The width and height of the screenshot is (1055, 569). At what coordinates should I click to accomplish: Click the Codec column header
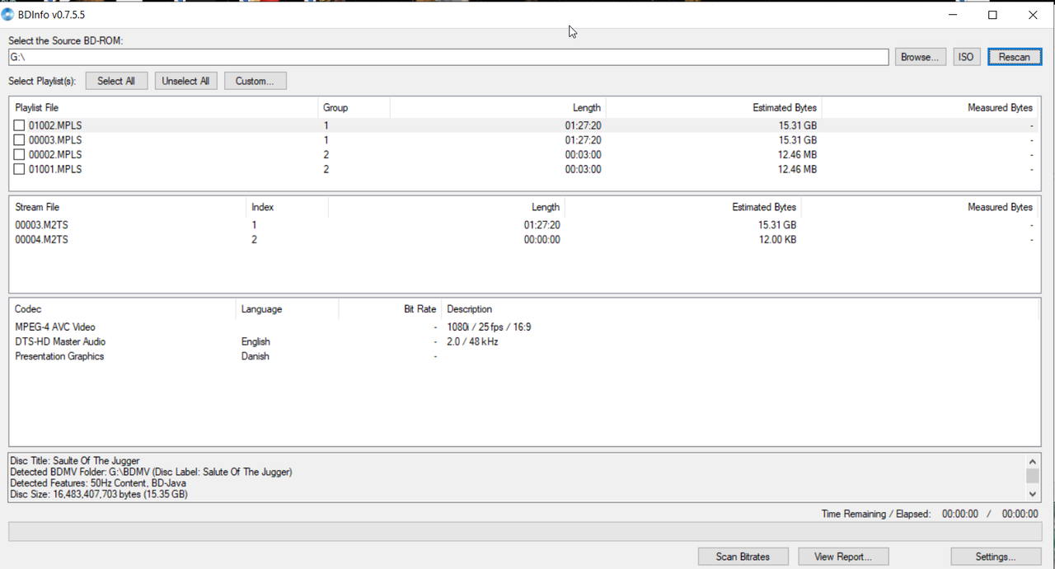click(122, 309)
